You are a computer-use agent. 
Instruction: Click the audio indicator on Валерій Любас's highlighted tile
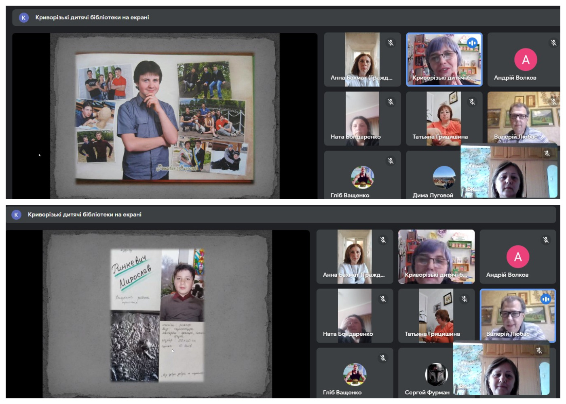(x=545, y=299)
